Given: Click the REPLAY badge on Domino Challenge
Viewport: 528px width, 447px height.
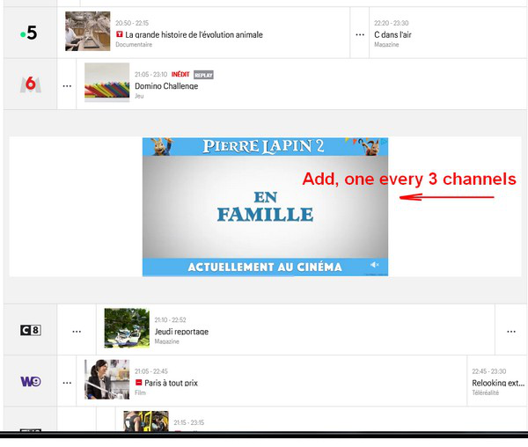Looking at the screenshot, I should coord(203,75).
